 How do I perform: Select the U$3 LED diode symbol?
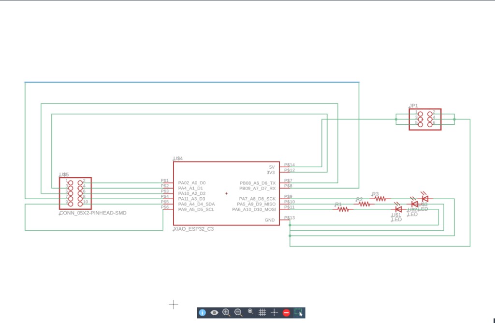(x=425, y=198)
